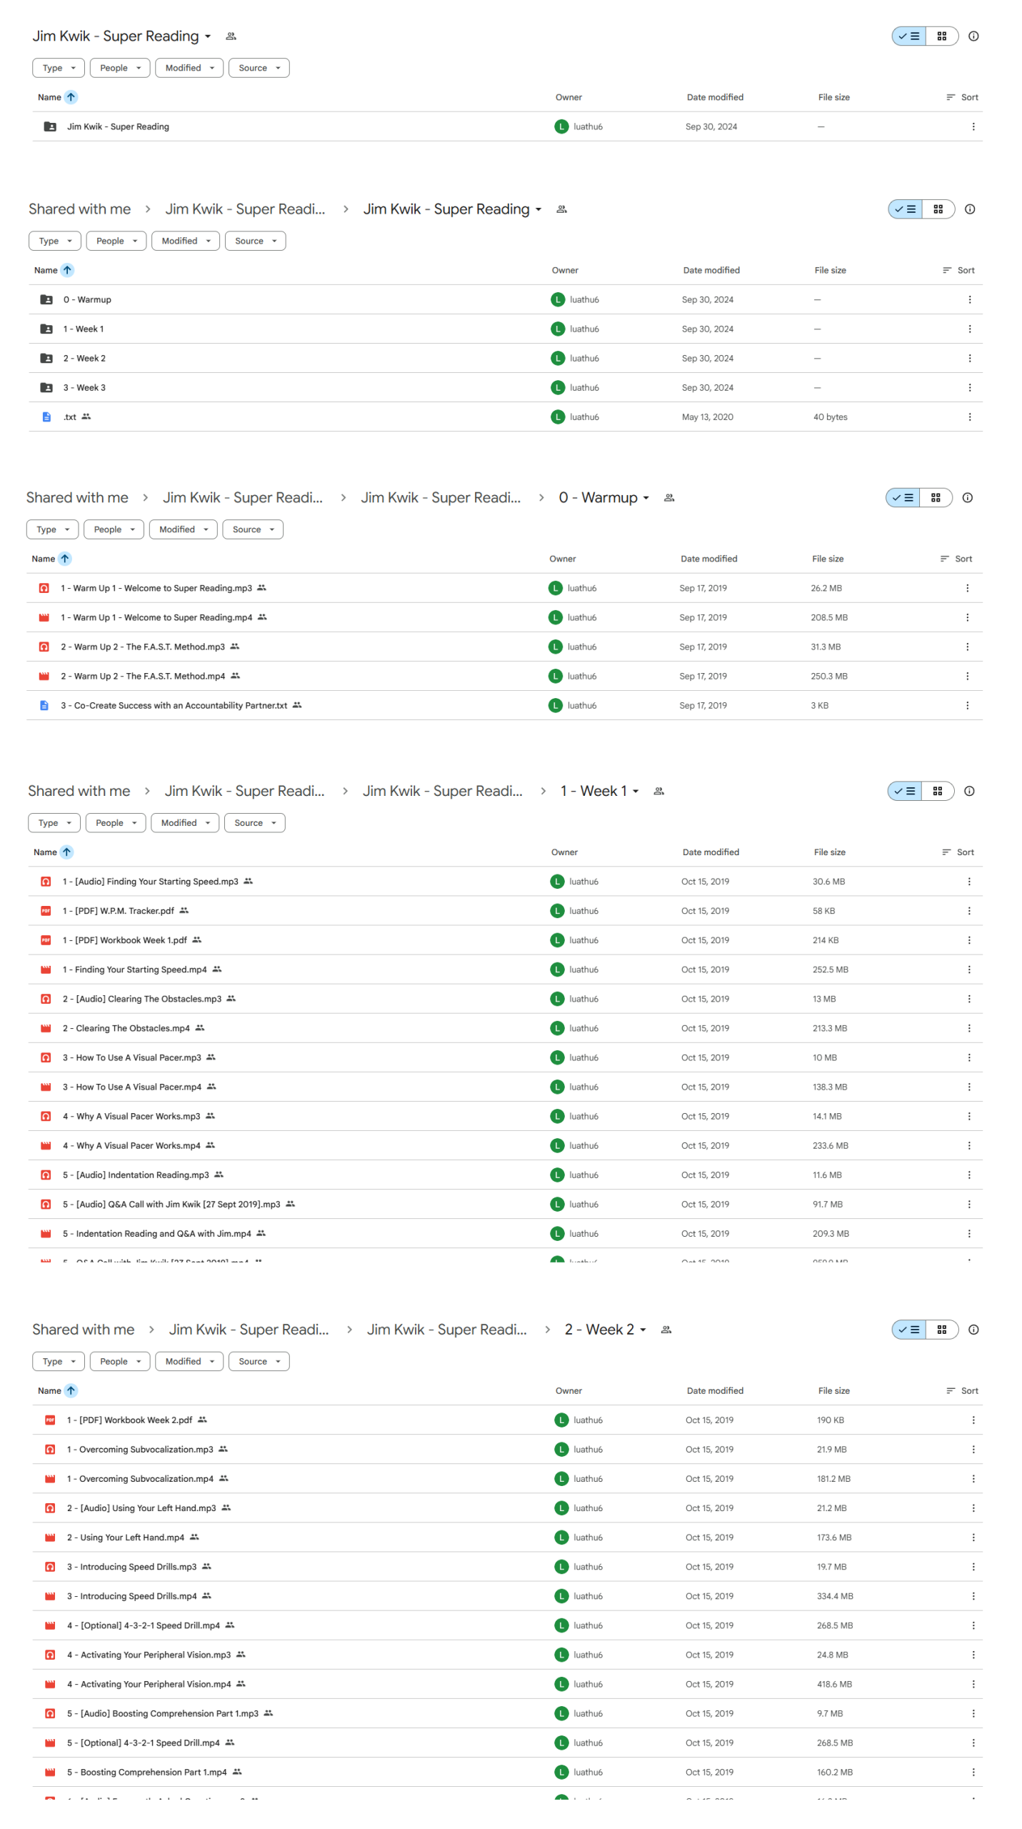Viewport: 1022px width, 1829px height.
Task: Open more actions for 4 - Why A Visual Pacer Works.mp3
Action: pos(968,1115)
